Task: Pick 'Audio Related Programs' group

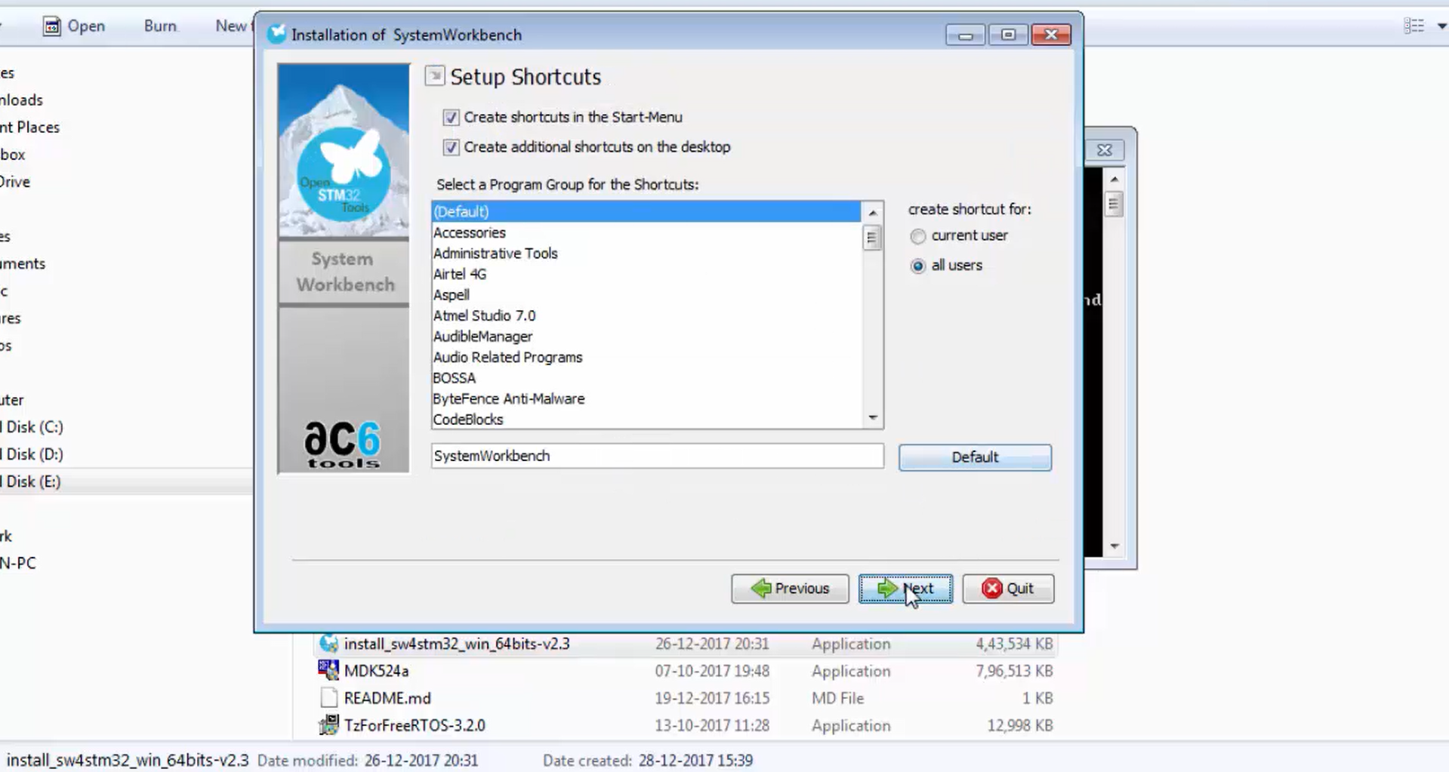Action: click(x=646, y=357)
